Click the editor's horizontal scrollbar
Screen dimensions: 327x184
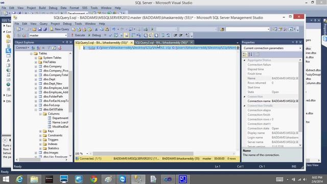tap(143, 153)
